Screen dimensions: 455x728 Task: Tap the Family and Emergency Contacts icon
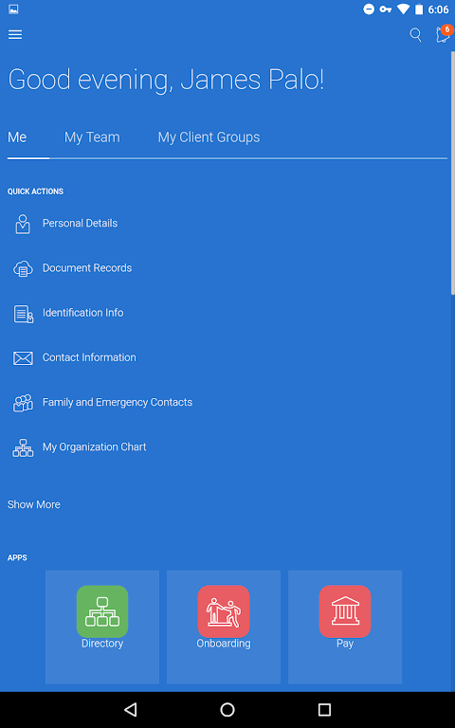[x=23, y=403]
